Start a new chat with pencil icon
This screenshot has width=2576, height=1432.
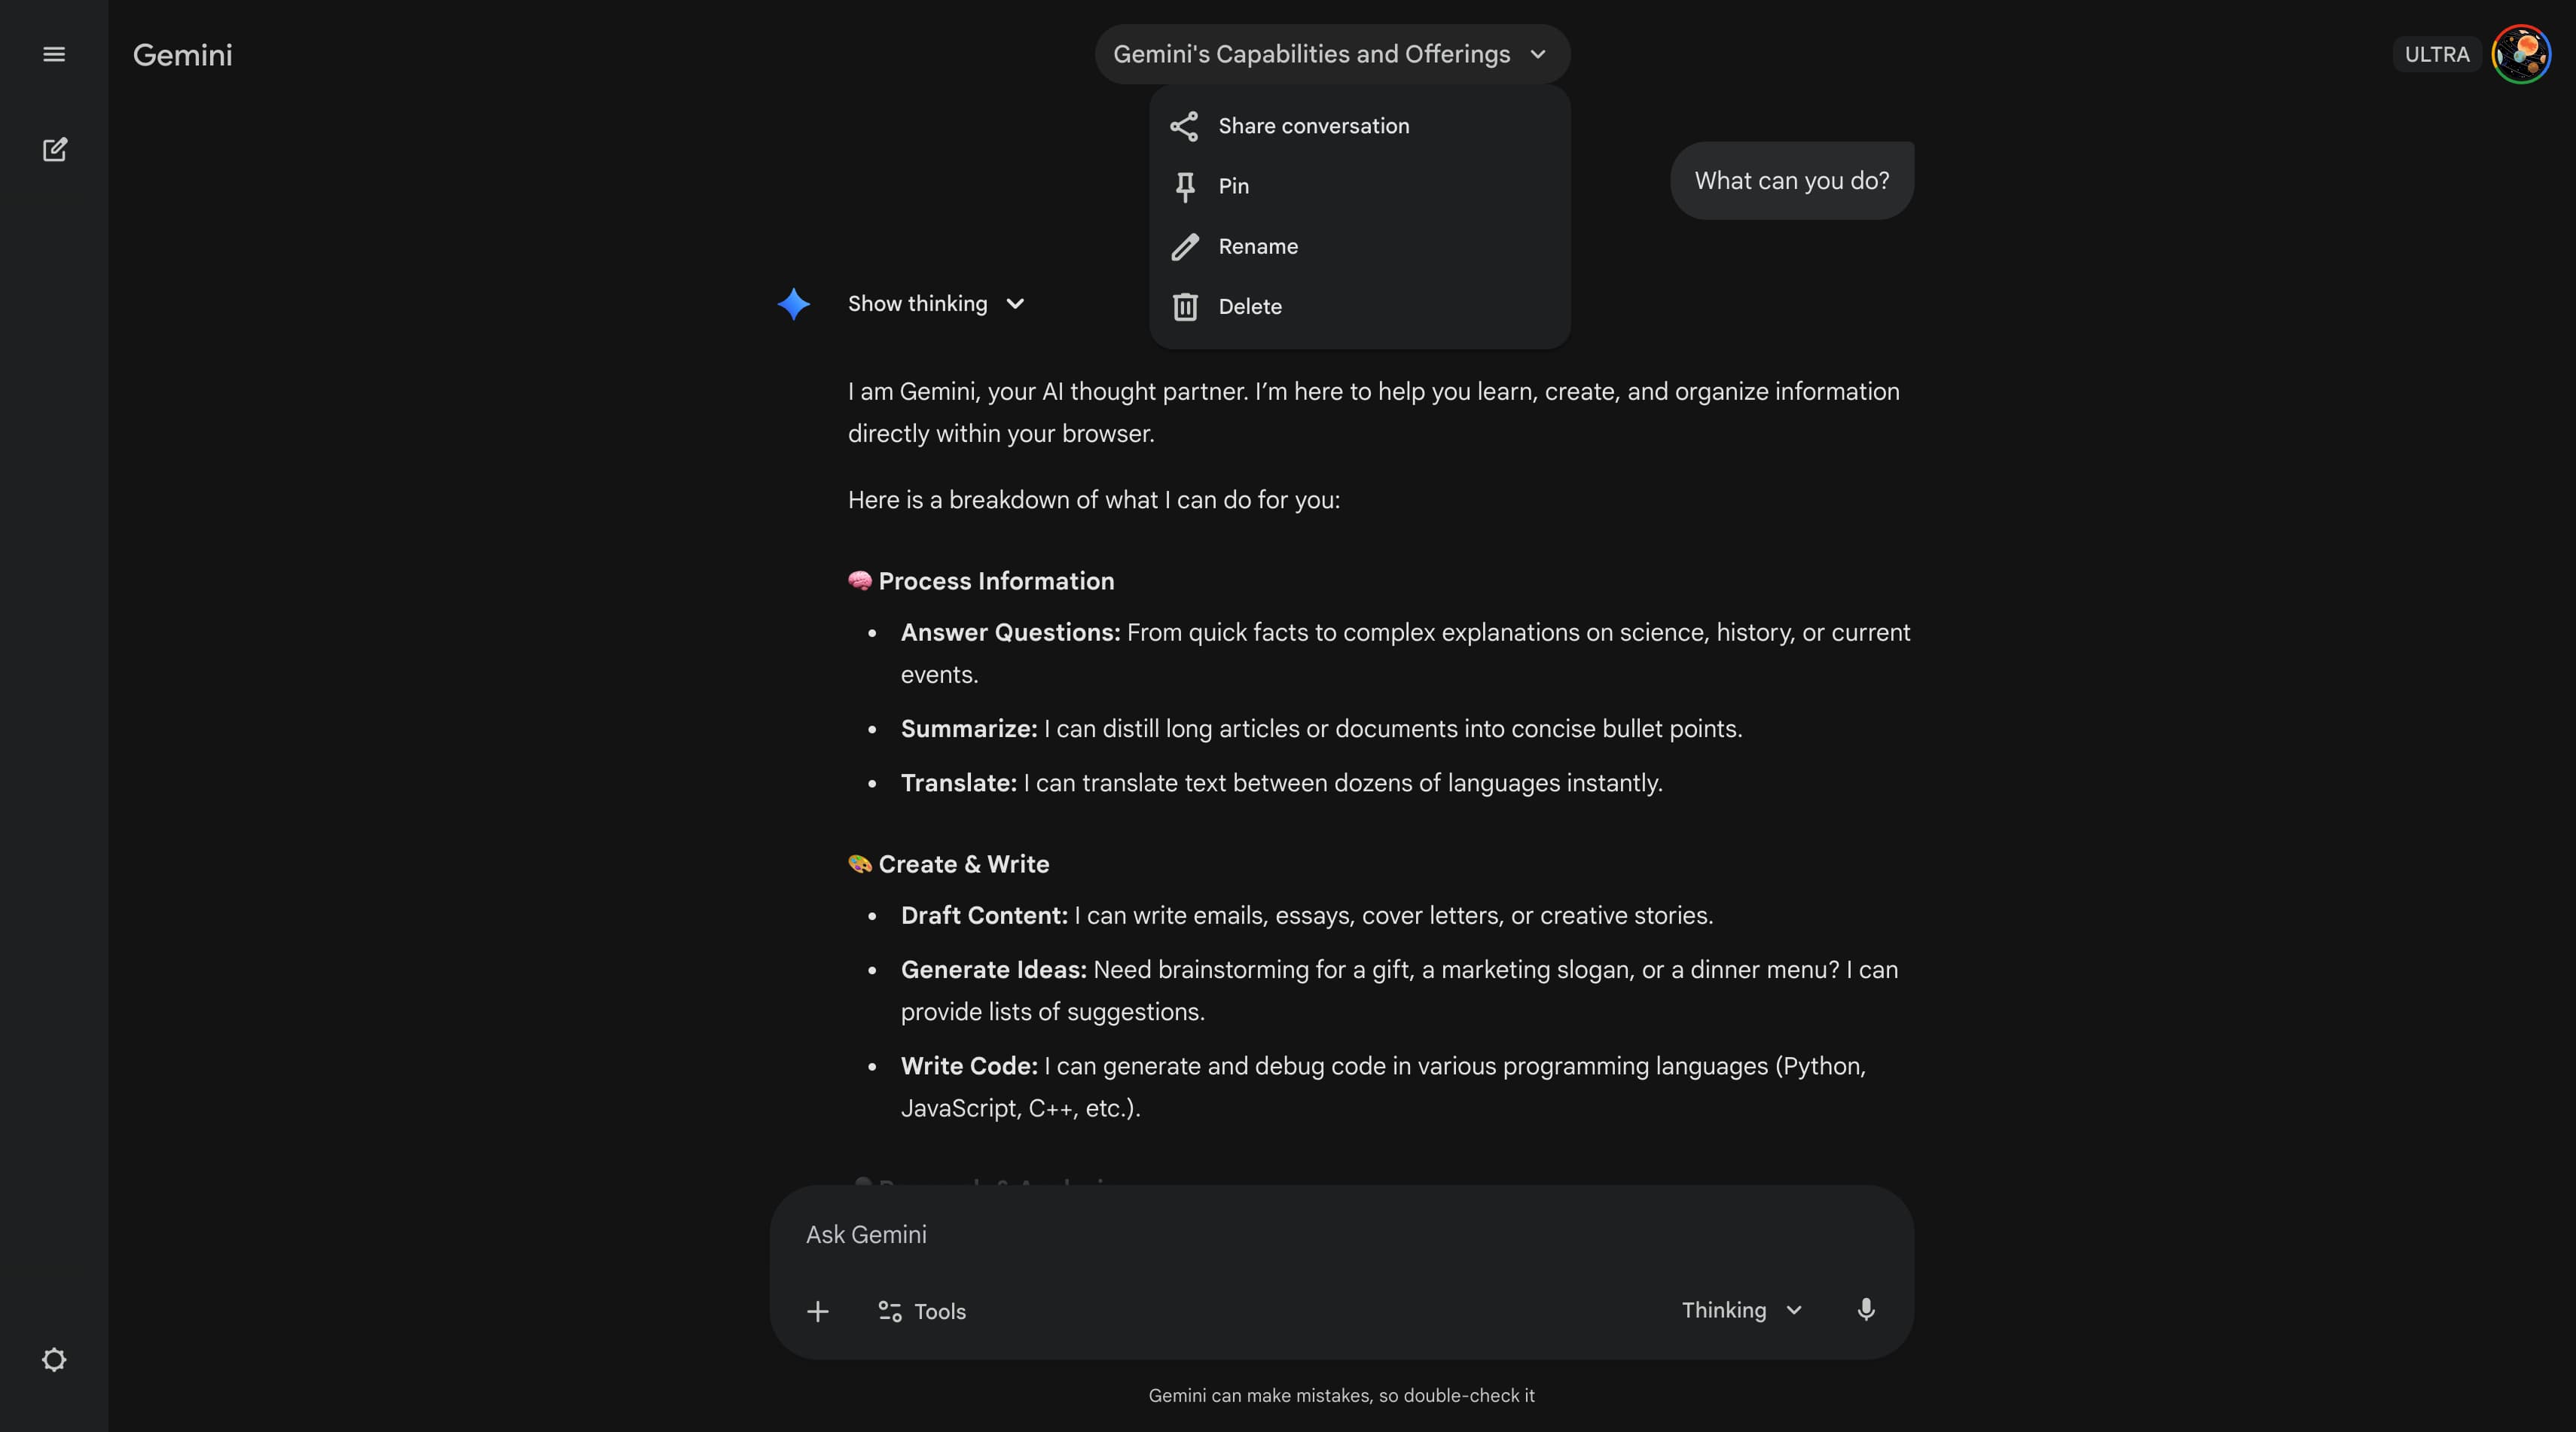pos(54,150)
